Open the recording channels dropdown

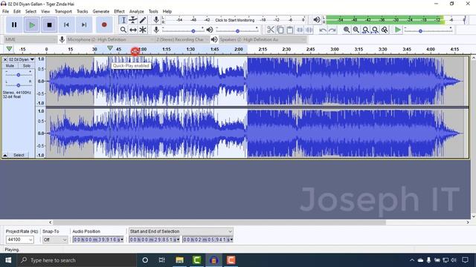point(182,39)
